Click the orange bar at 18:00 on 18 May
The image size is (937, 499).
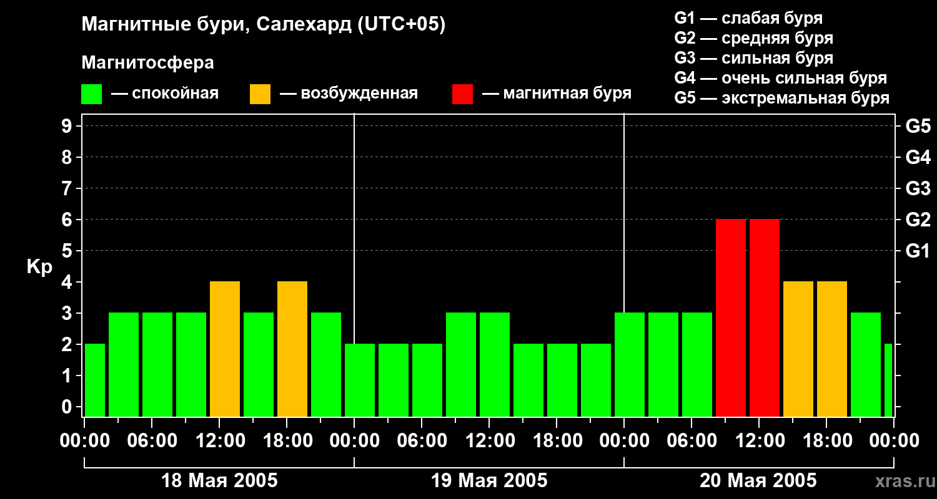tap(292, 349)
